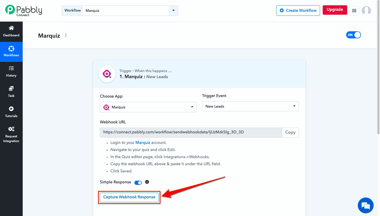
Task: Toggle the Simple Response switch
Action: coord(138,183)
